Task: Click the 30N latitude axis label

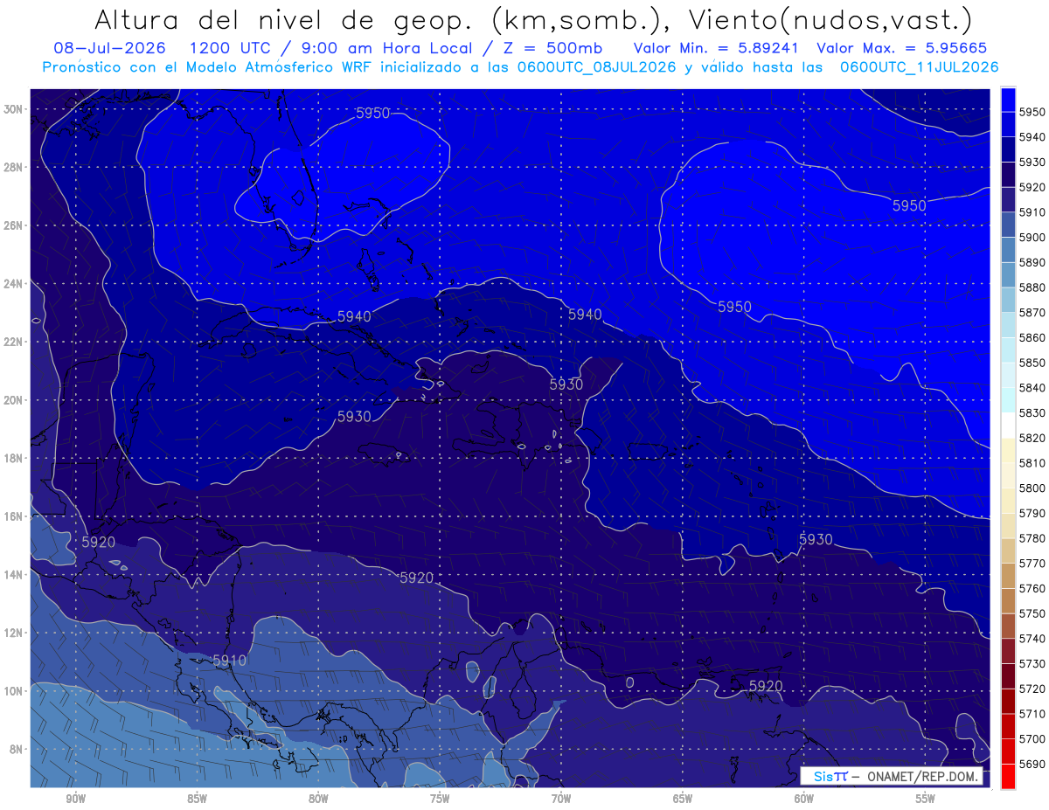Action: (12, 109)
